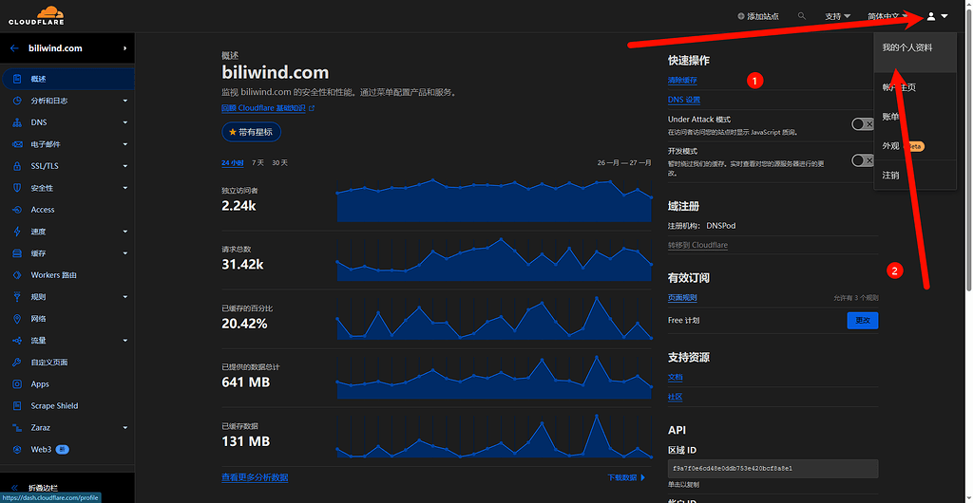Open the user account profile icon

[931, 16]
